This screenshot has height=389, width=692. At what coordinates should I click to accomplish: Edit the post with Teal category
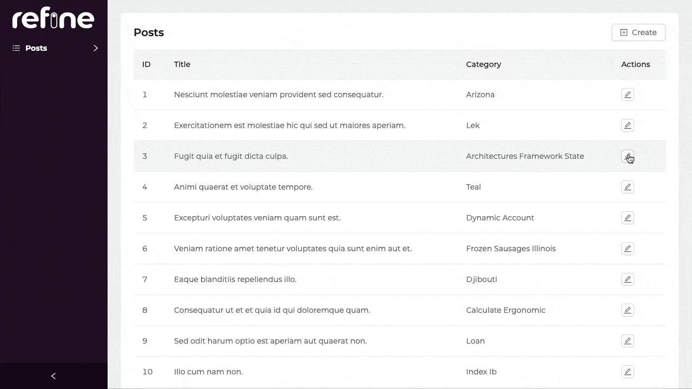click(627, 187)
